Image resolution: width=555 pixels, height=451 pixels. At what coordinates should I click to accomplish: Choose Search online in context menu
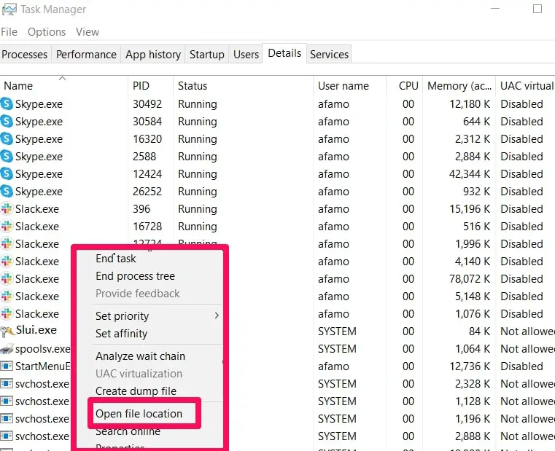[128, 431]
